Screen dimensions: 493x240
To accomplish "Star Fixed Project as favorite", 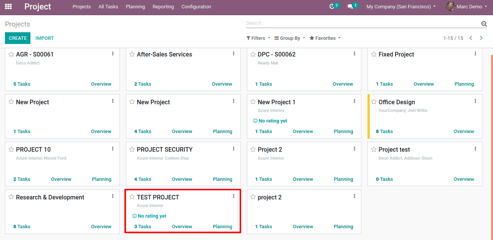I will pos(374,54).
